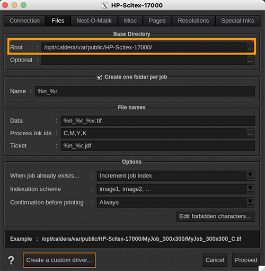
Task: Switch to the Pages tab
Action: (x=157, y=21)
